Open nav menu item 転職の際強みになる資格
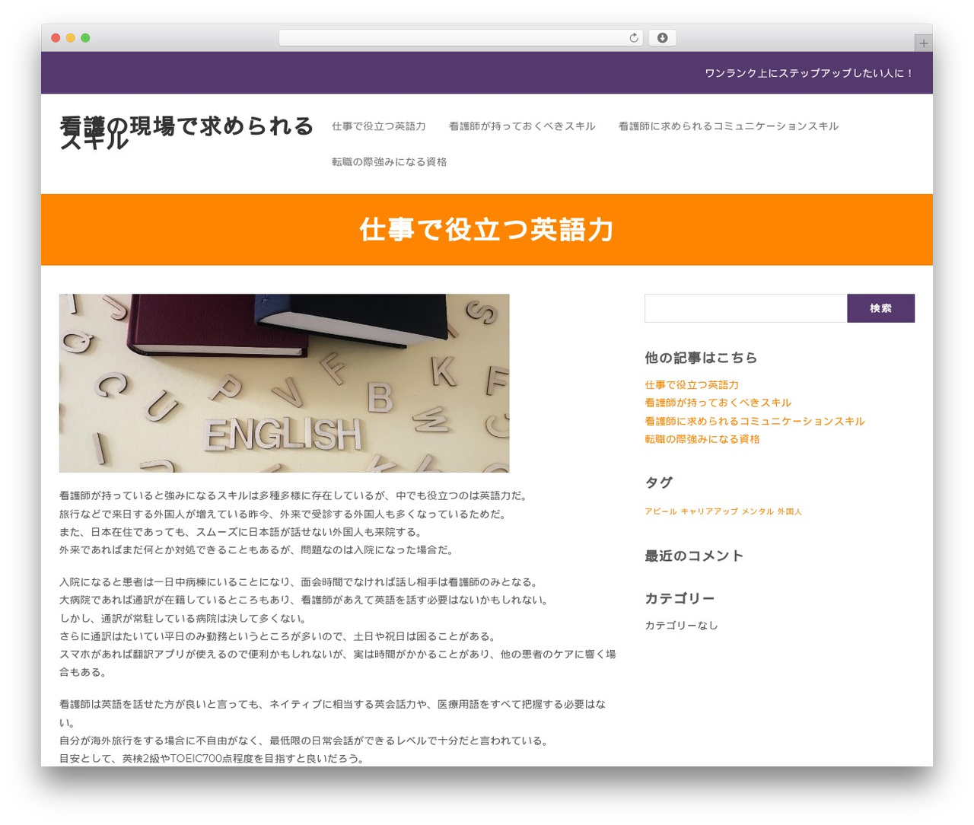 pyautogui.click(x=389, y=162)
